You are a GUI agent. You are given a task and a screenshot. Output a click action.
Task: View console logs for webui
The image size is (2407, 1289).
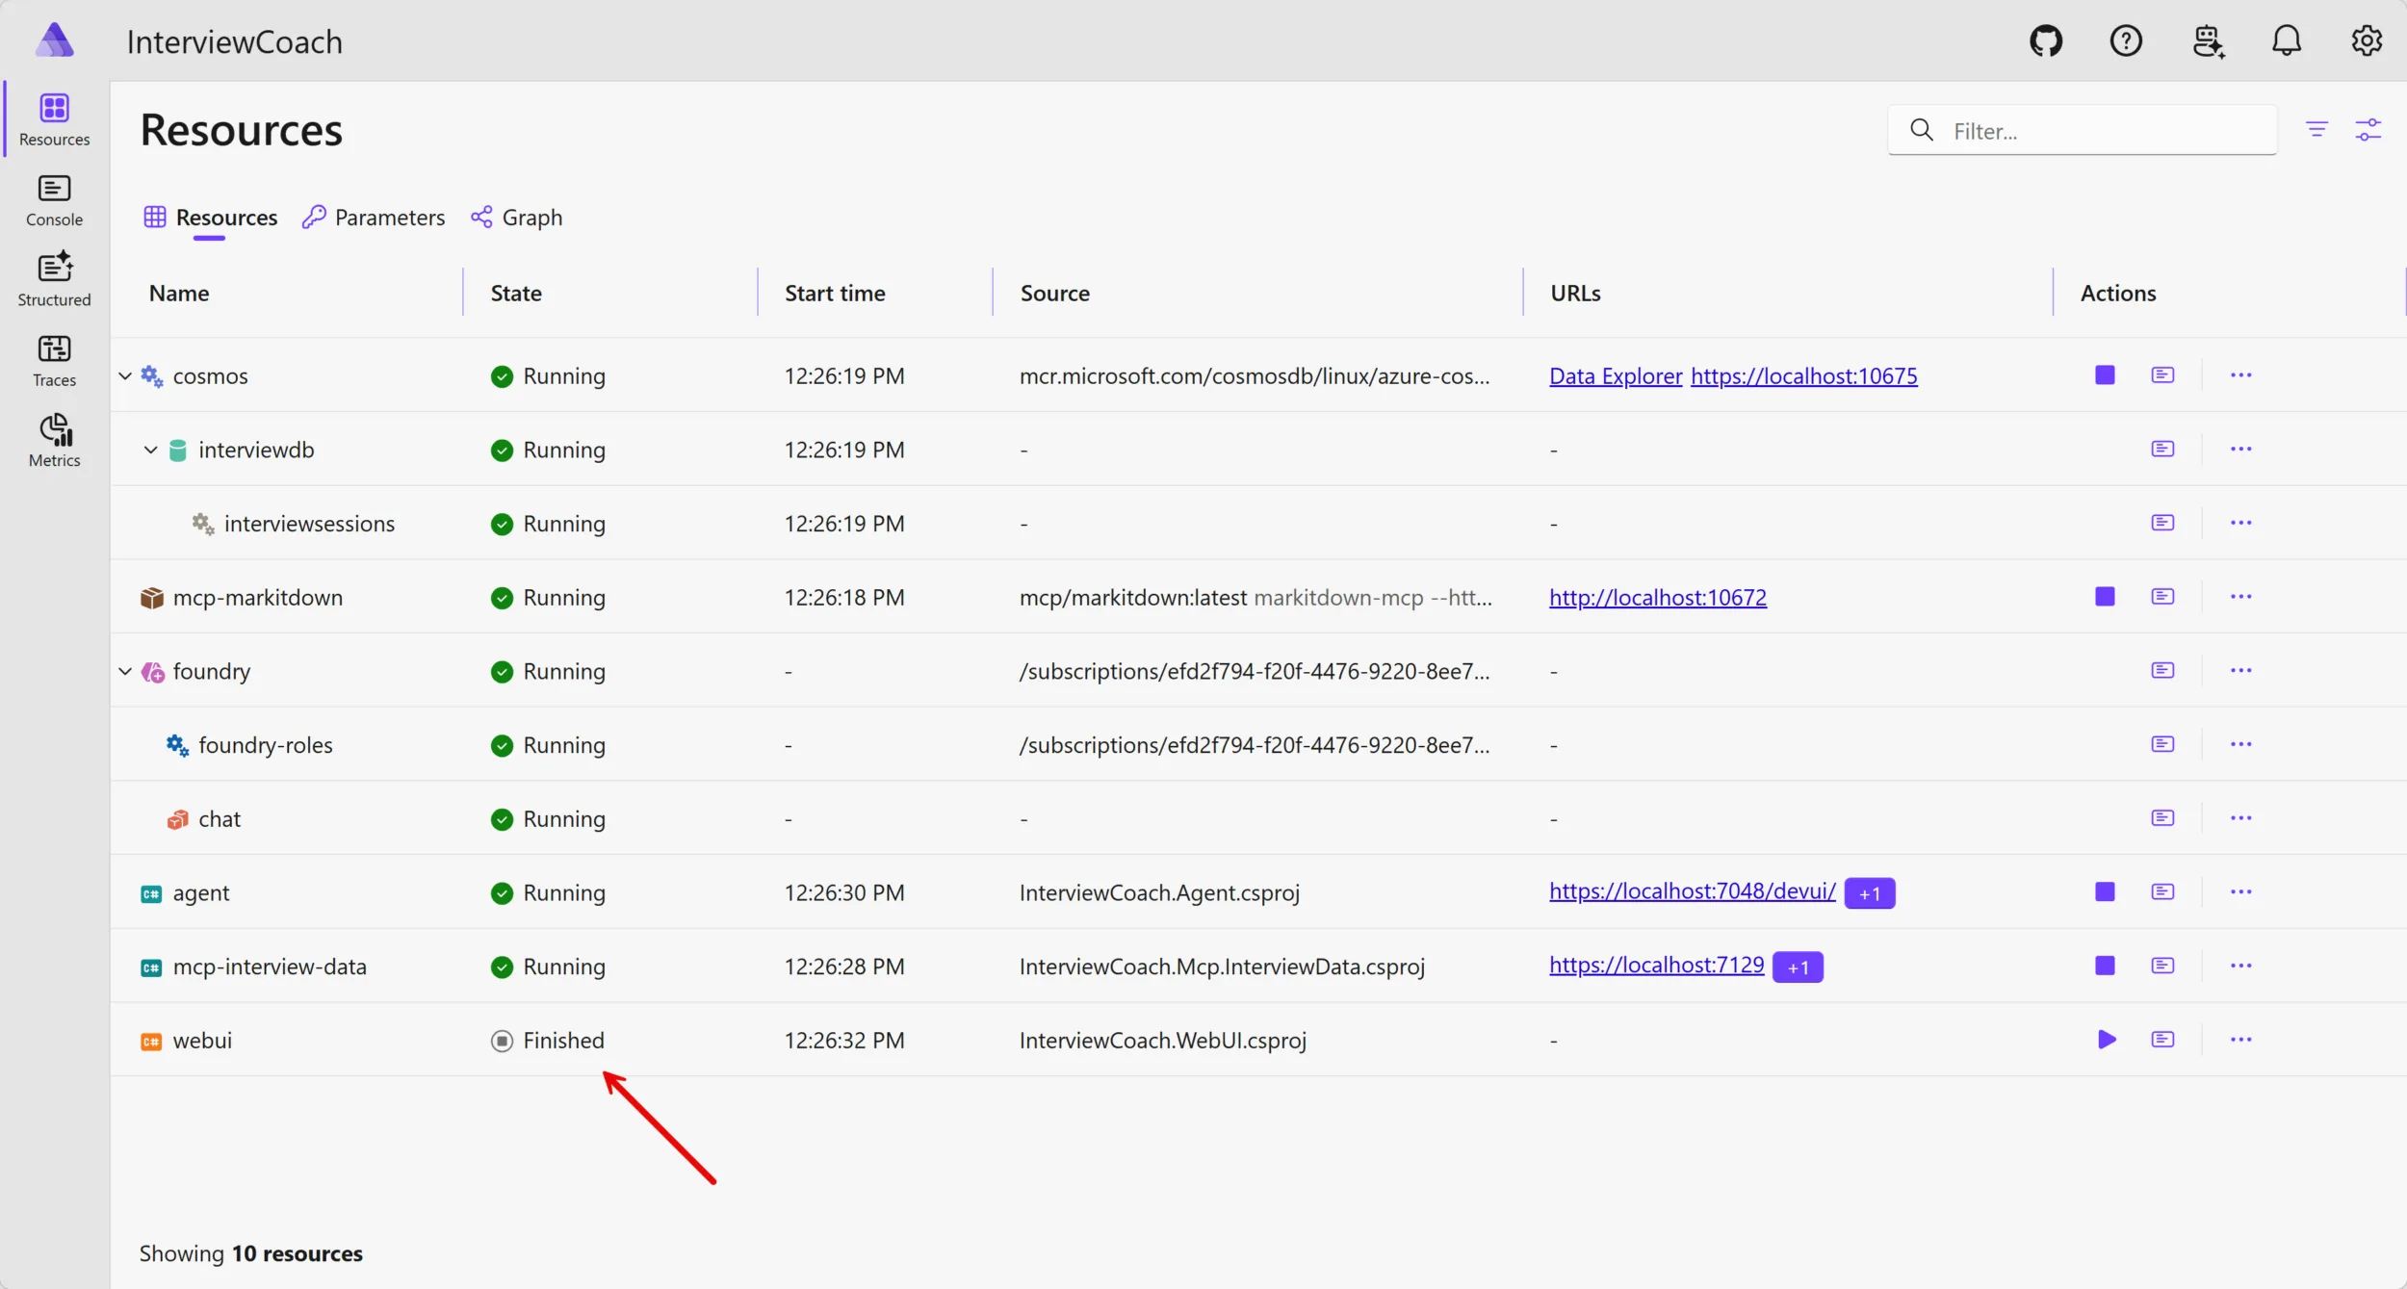(x=2162, y=1040)
